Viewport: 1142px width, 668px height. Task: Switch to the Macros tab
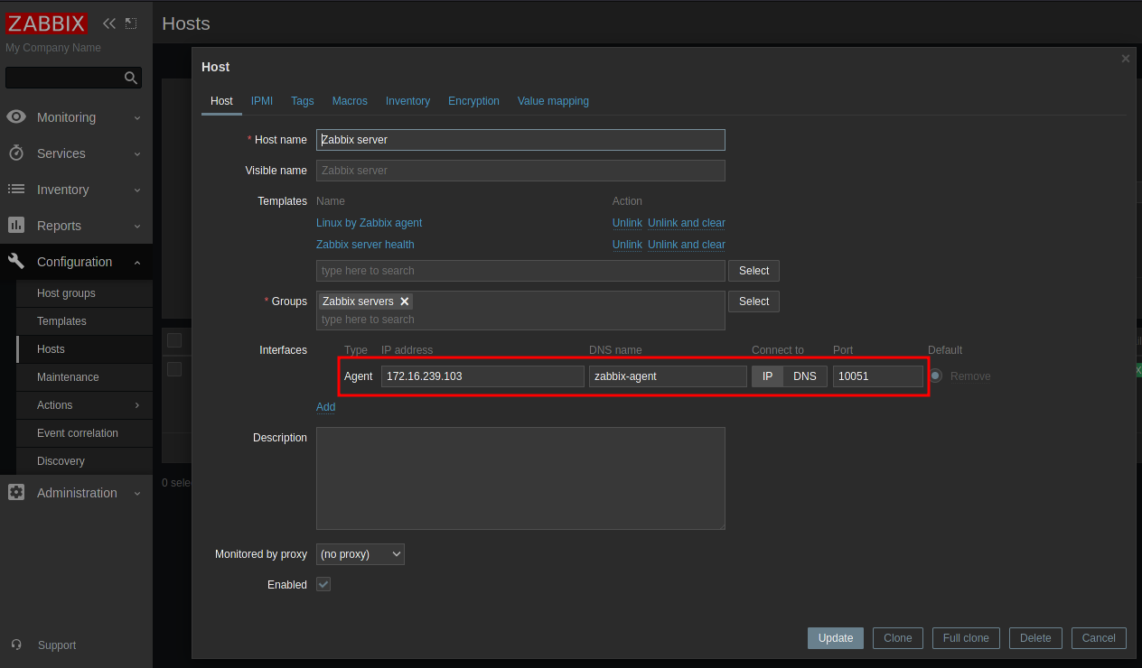coord(350,101)
